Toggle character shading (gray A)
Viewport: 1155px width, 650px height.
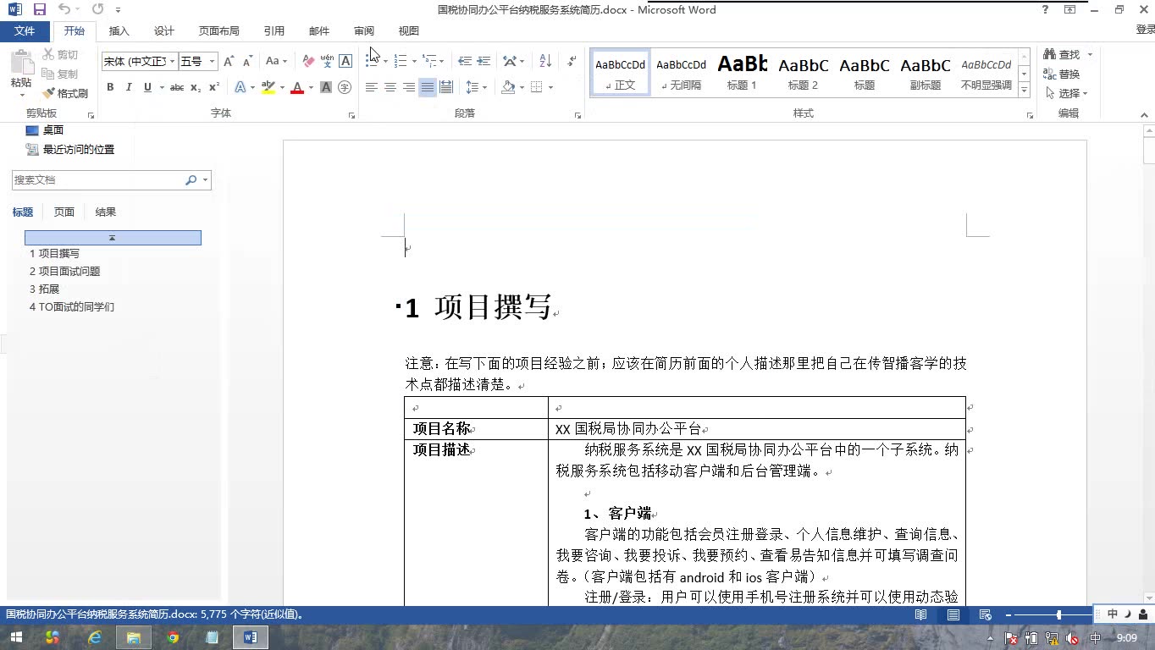(326, 87)
